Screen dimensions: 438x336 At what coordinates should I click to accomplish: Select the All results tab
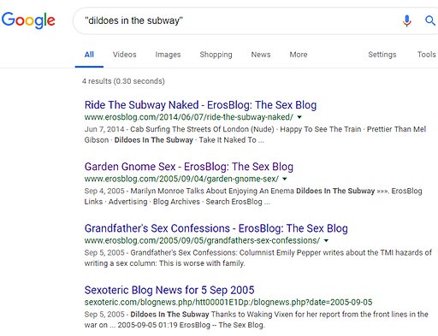(x=89, y=55)
